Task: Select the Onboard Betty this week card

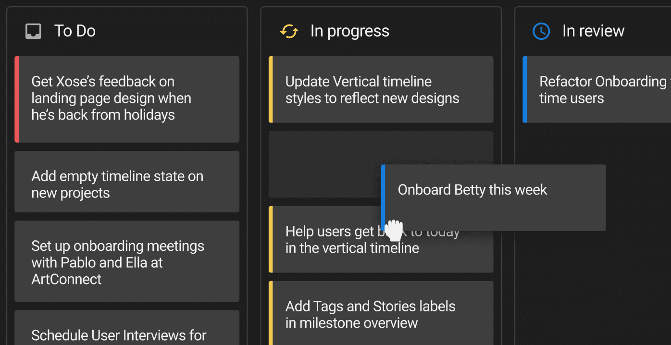Action: point(494,197)
